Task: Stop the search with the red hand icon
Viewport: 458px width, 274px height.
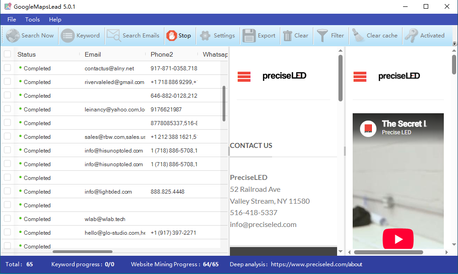Action: coord(172,36)
